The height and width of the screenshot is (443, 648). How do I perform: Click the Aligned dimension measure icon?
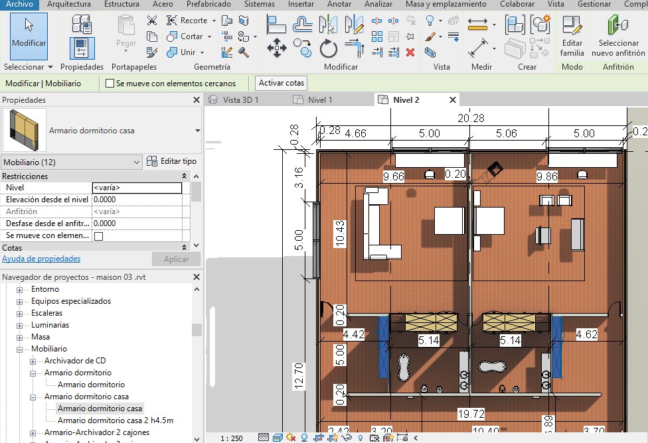coord(477,48)
